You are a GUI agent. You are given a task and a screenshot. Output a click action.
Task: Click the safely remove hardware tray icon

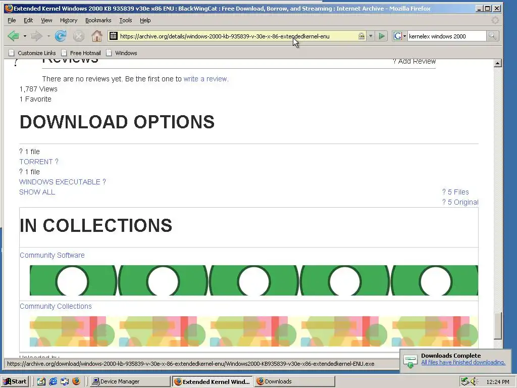coord(465,381)
